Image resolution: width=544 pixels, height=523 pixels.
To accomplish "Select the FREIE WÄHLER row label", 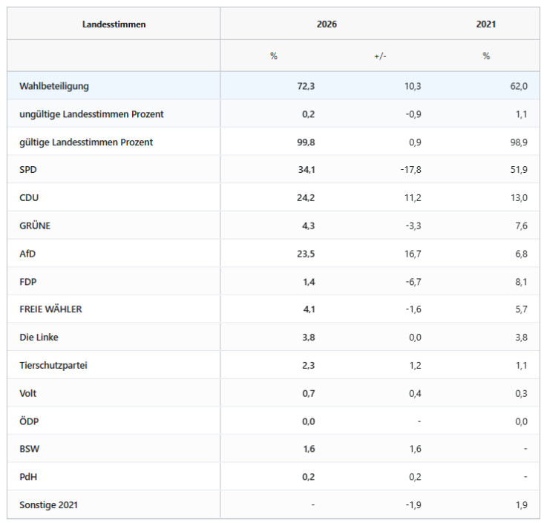I will 50,309.
